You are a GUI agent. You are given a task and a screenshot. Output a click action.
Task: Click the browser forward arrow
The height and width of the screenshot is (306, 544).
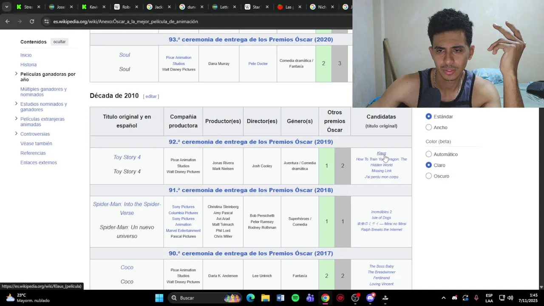[20, 21]
